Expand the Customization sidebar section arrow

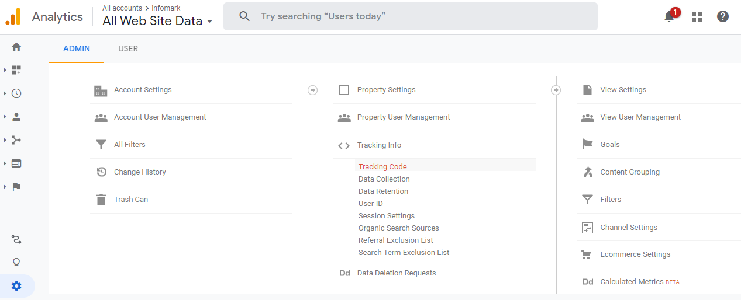(5, 70)
